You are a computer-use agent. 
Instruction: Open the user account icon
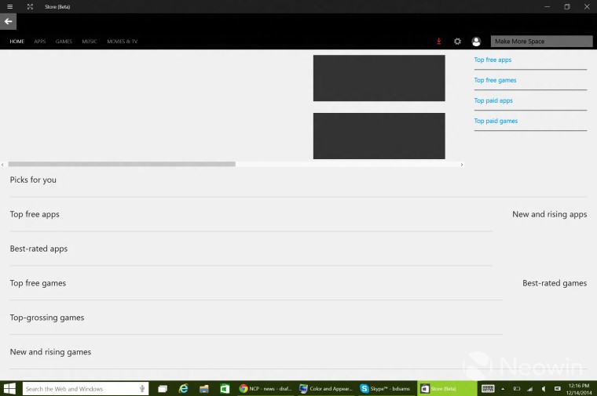476,41
